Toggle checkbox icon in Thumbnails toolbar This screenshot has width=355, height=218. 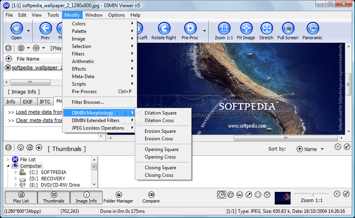pyautogui.click(x=8, y=147)
